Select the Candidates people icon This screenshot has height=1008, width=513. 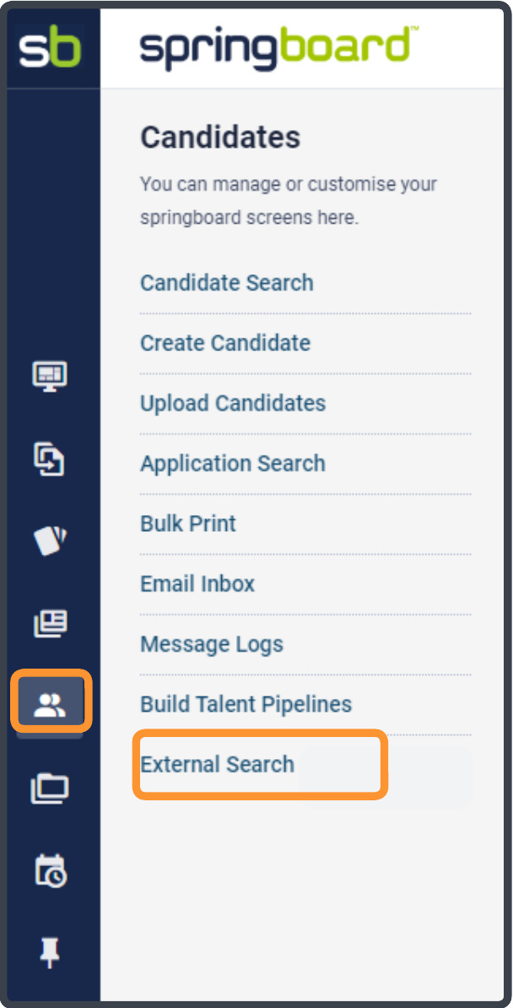50,705
